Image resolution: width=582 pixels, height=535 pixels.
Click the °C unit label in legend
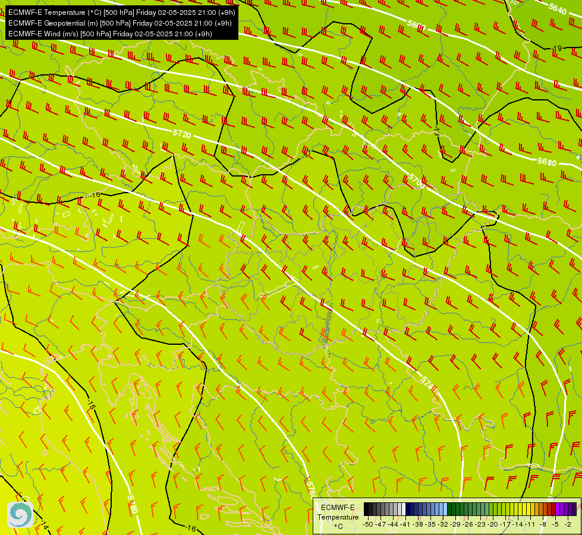point(338,527)
